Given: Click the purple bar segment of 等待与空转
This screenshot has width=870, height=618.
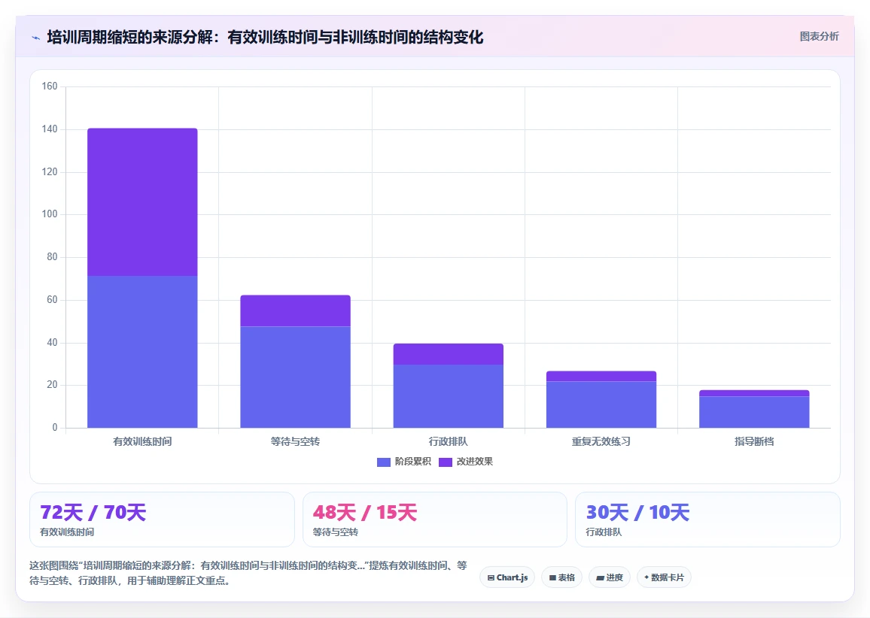Looking at the screenshot, I should pyautogui.click(x=295, y=311).
